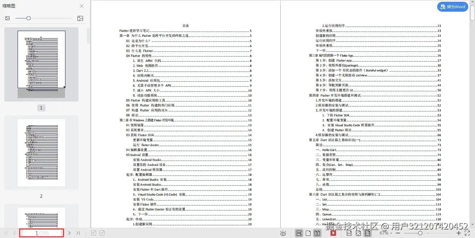475x238 pixels.
Task: Go to the previous page
Action: [x=14, y=233]
